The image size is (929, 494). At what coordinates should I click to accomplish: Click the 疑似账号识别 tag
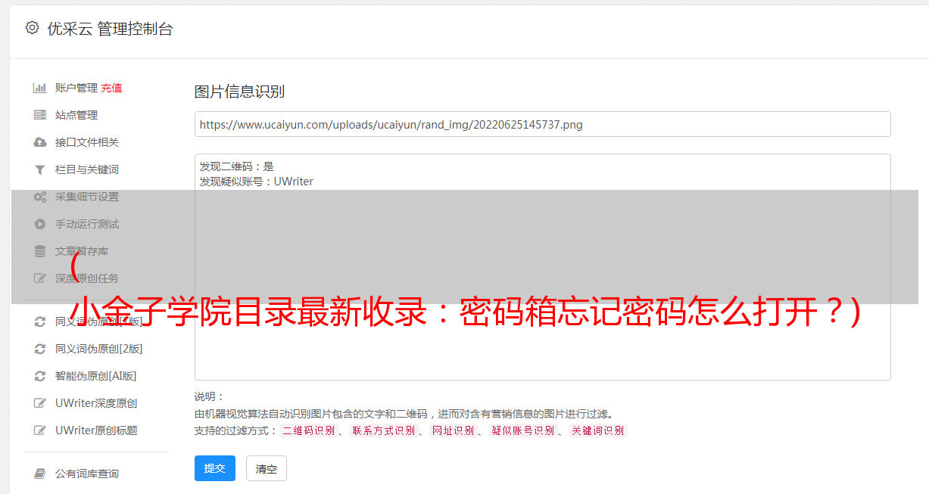pos(522,430)
